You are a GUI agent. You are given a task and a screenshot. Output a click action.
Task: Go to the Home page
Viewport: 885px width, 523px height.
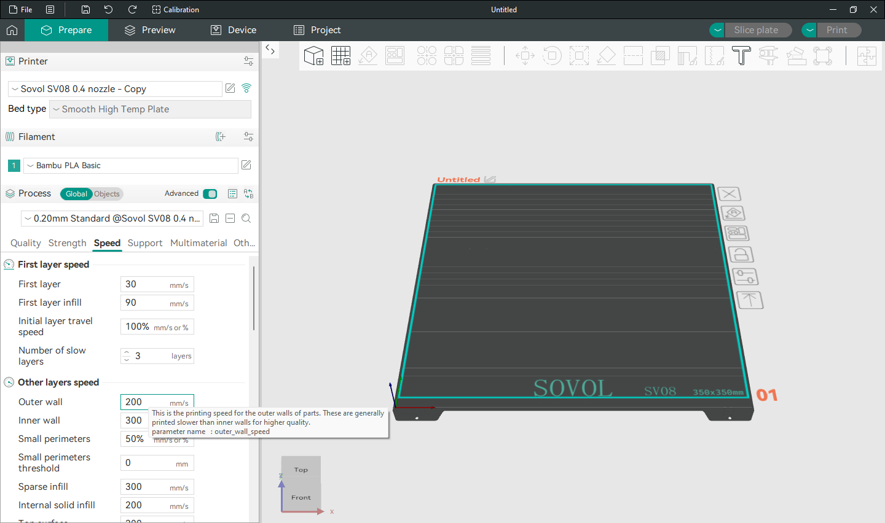12,30
